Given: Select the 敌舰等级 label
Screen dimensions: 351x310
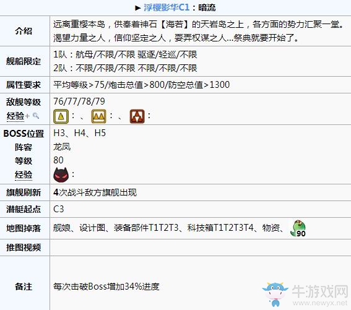Looking at the screenshot, I should coord(24,102).
